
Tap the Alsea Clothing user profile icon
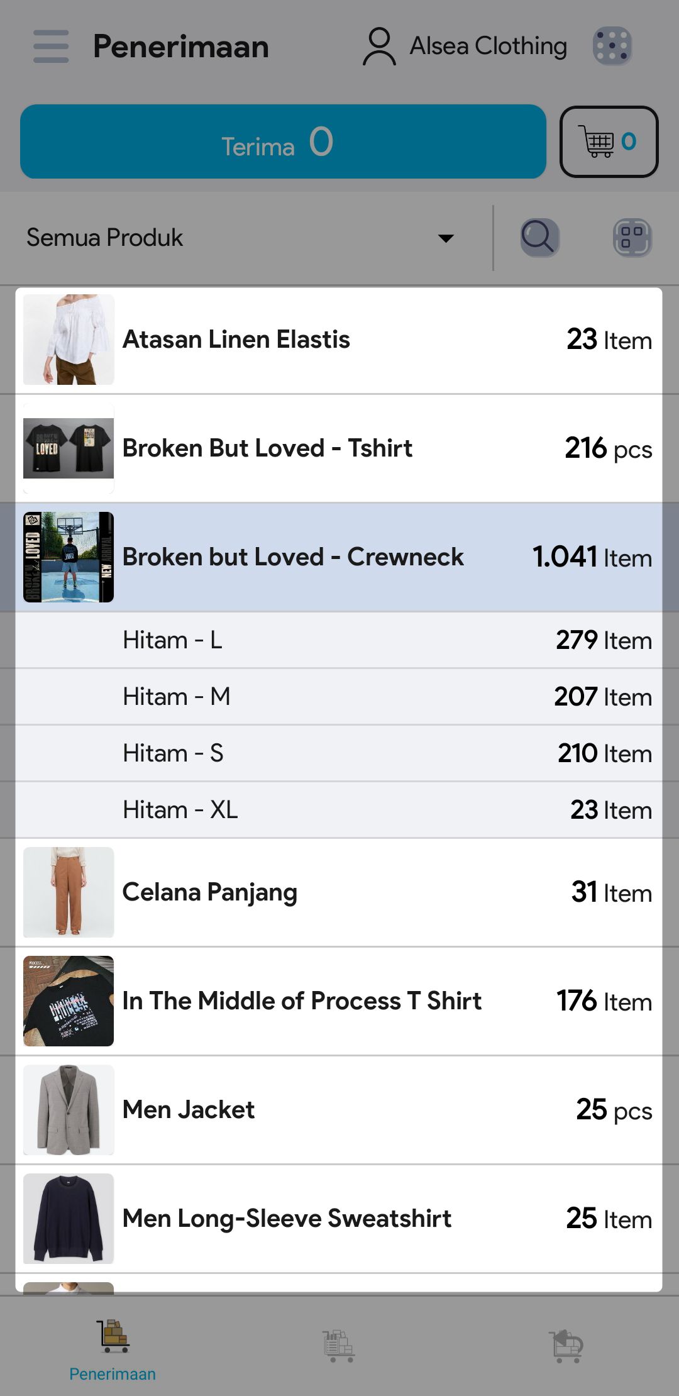pos(379,47)
